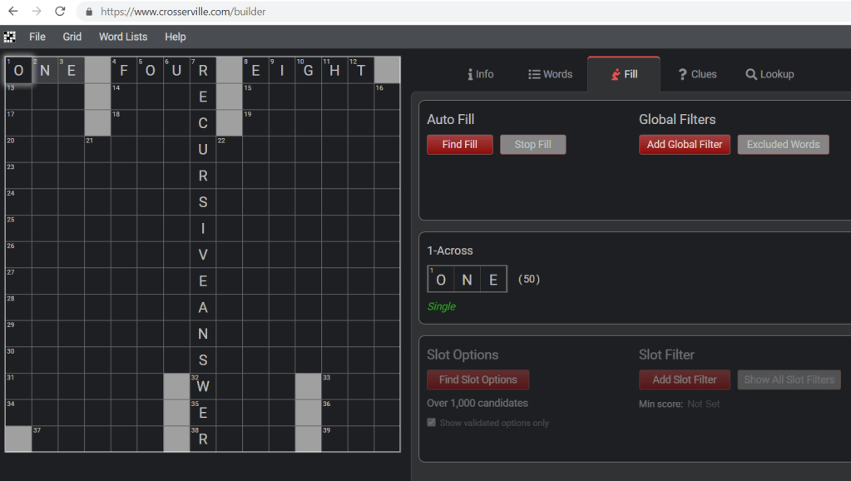Open the Grid menu
Image resolution: width=851 pixels, height=481 pixels.
point(72,37)
